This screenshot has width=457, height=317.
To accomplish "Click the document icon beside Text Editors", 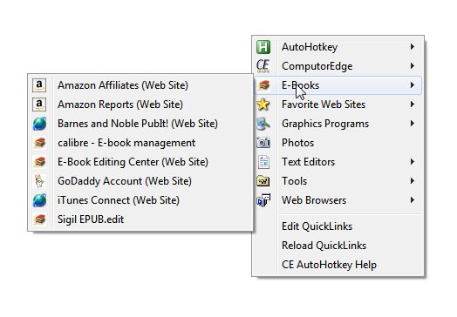I will tap(263, 162).
